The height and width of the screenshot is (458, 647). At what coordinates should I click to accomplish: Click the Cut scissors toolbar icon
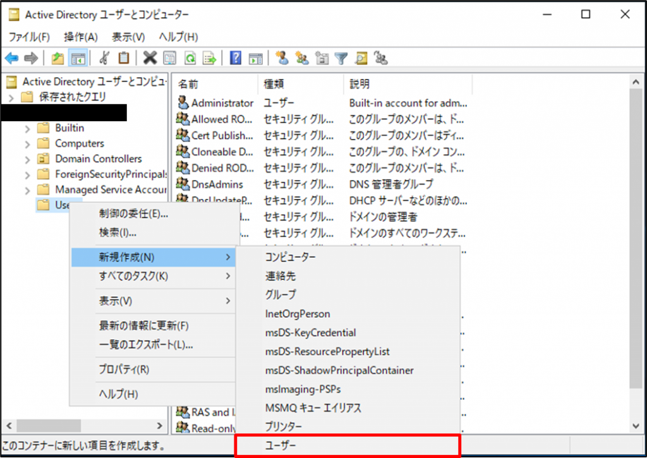pos(104,58)
